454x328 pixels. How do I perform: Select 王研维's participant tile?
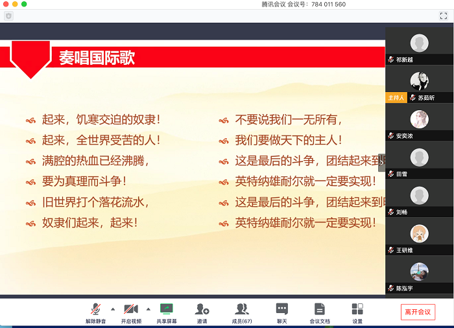coord(420,234)
